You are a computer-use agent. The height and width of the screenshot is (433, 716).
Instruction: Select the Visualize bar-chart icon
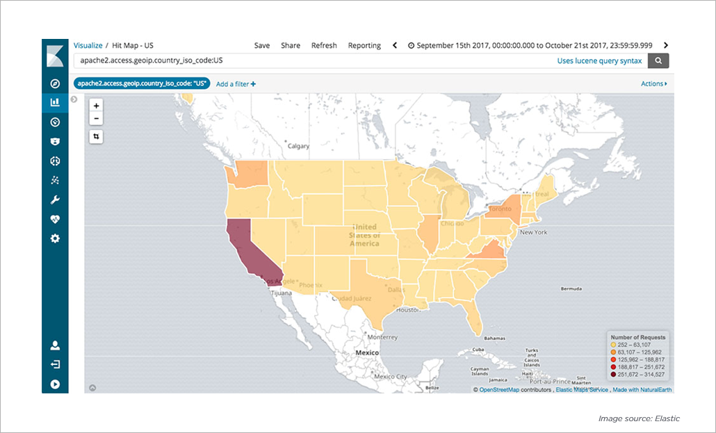55,102
